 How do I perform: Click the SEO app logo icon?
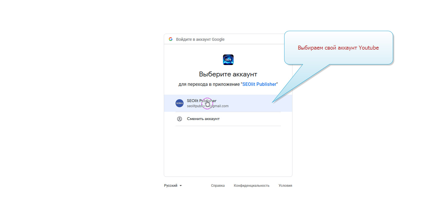coord(228,60)
